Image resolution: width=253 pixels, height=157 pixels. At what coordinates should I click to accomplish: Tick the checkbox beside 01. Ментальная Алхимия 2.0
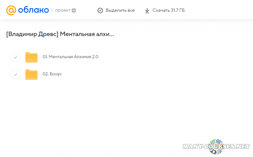click(15, 57)
